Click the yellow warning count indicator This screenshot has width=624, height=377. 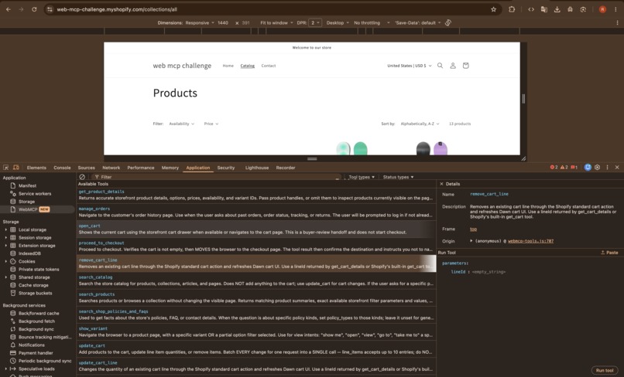click(x=564, y=167)
